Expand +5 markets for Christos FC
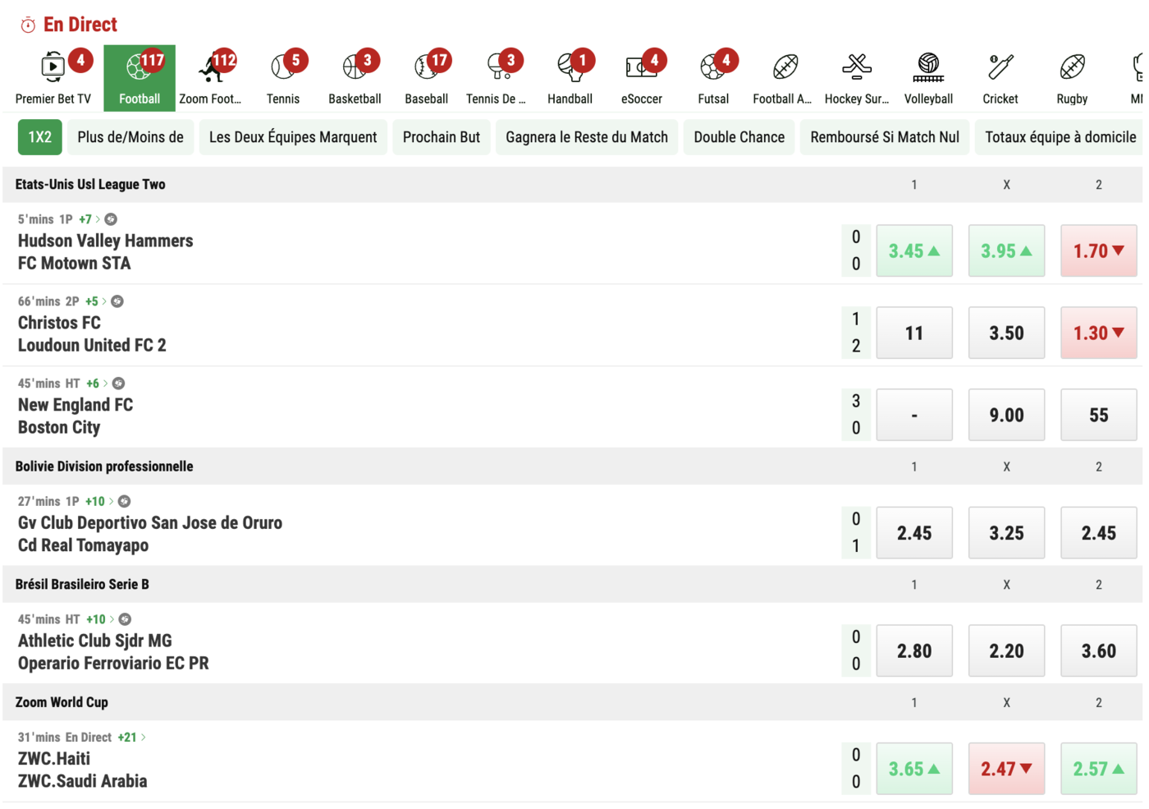 tap(95, 301)
